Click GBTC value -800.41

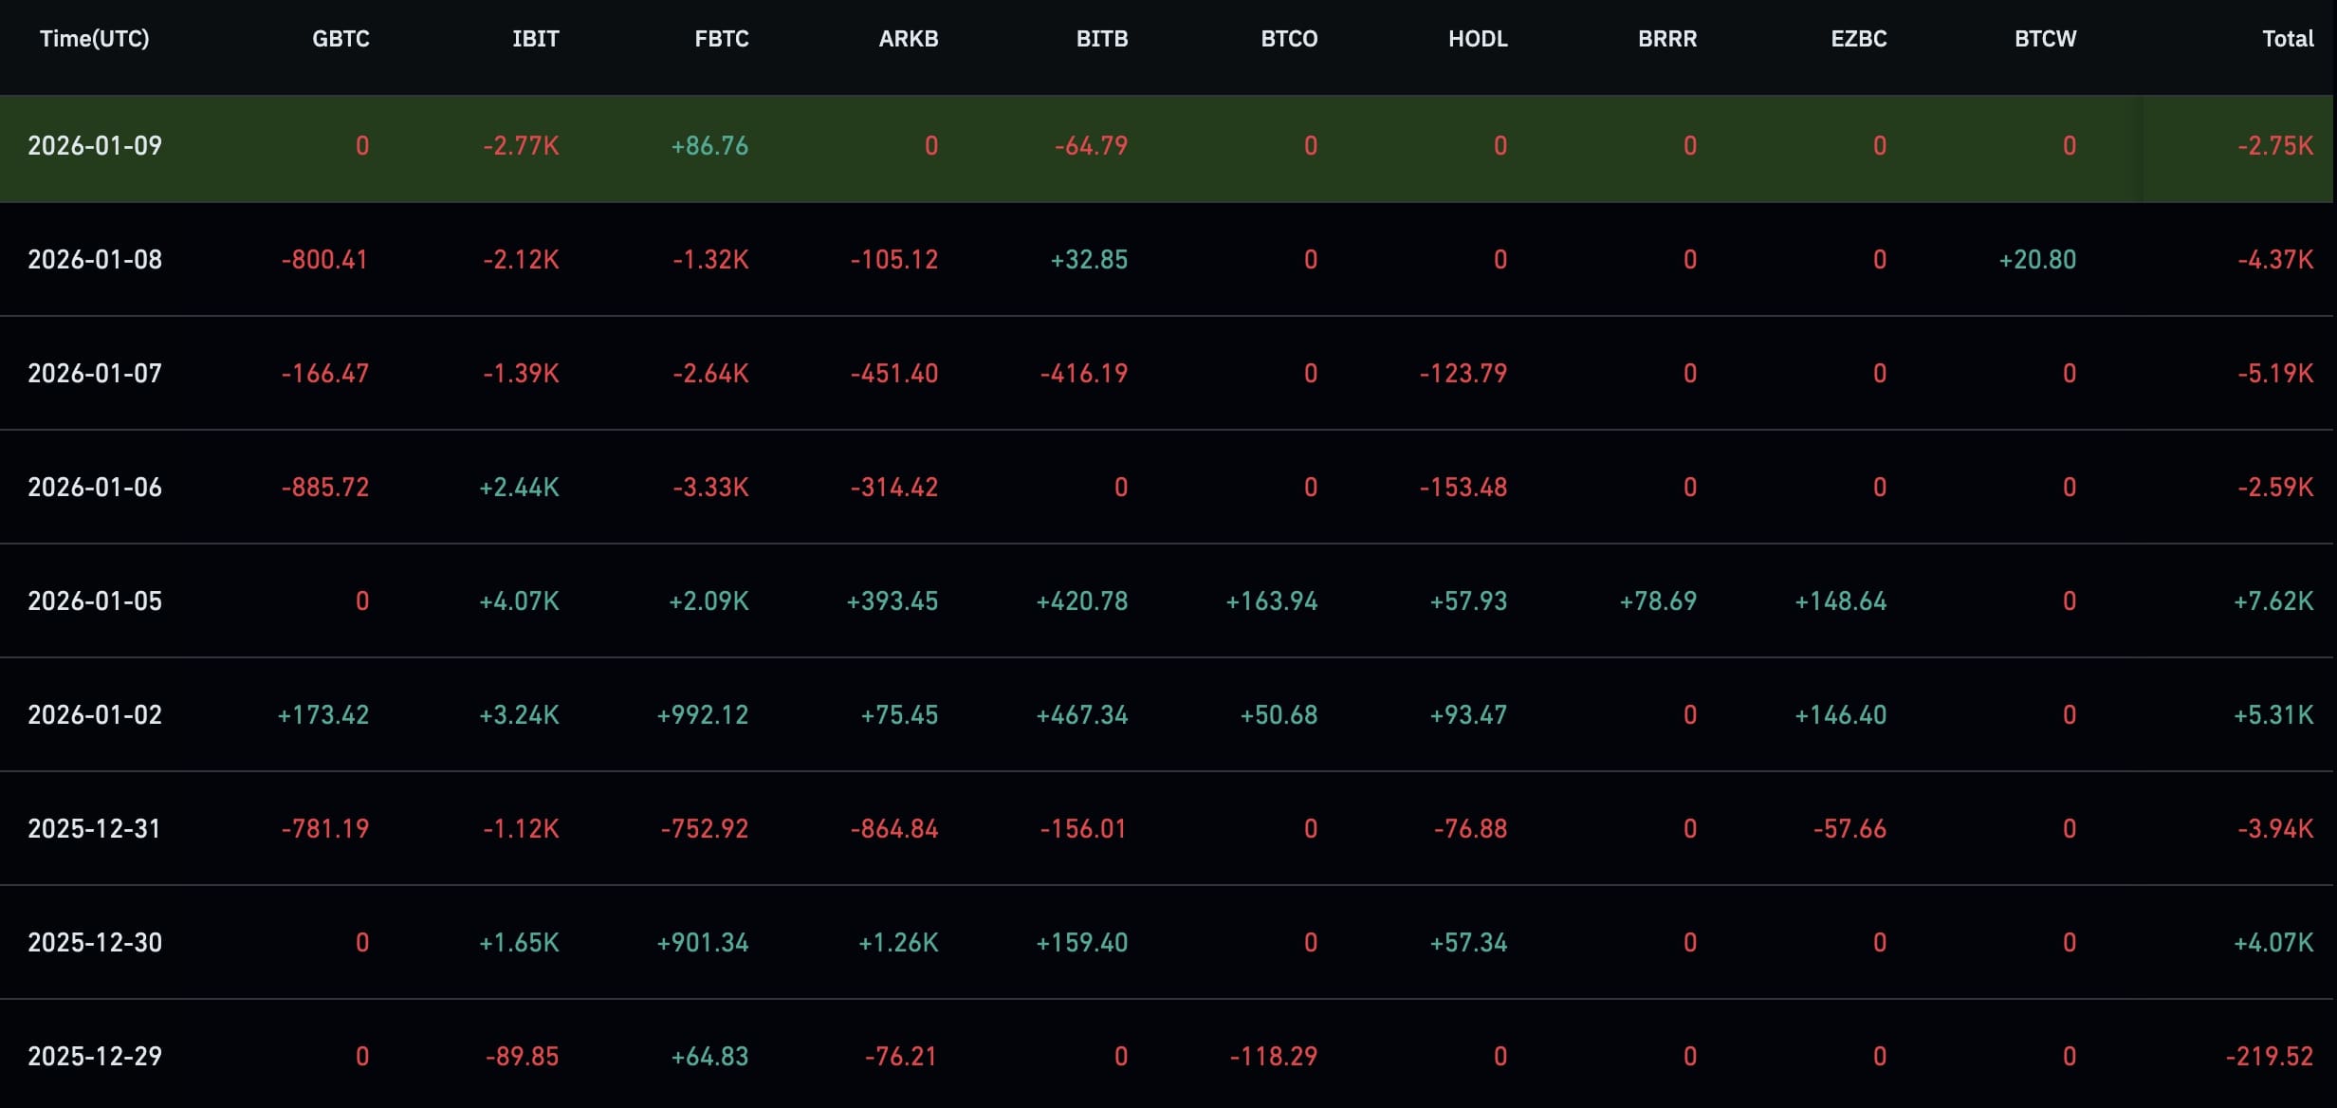point(324,259)
